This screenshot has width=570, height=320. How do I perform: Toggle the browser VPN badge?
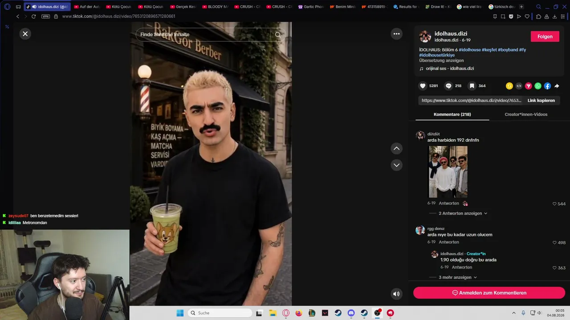(45, 16)
